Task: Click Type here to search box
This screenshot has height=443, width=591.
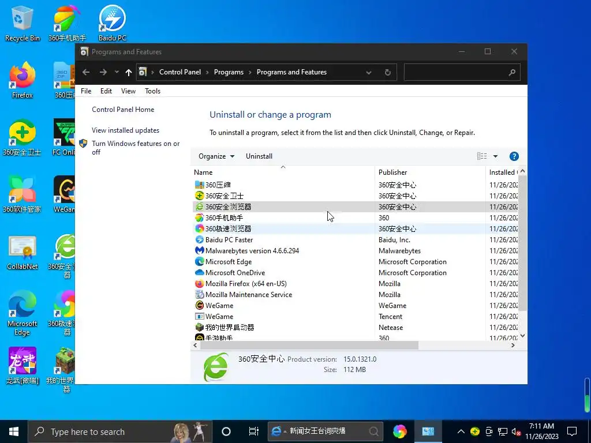Action: [x=120, y=431]
